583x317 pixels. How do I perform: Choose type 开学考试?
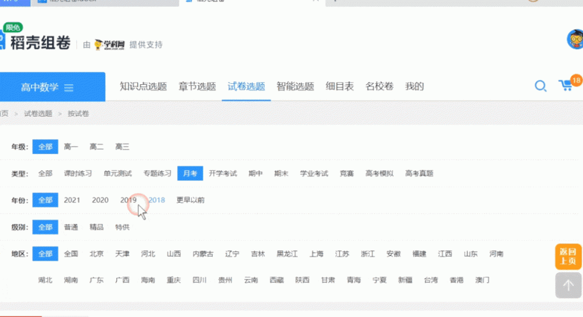pyautogui.click(x=223, y=174)
